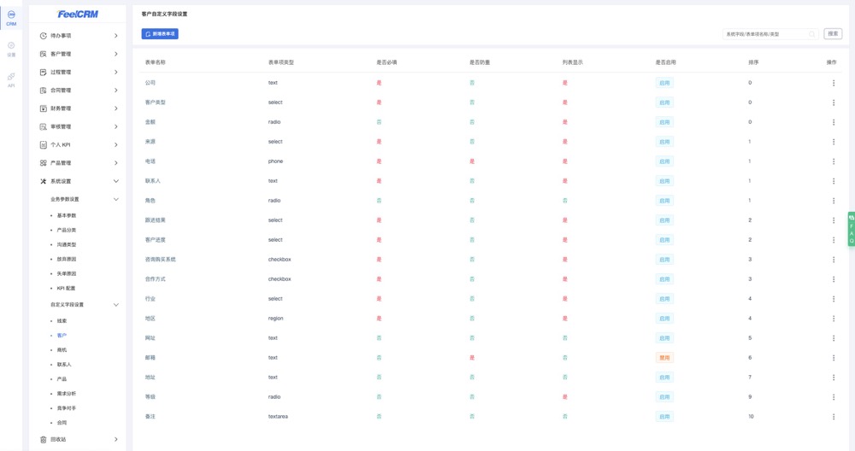Toggle the 启用 status tag for 备注
The height and width of the screenshot is (451, 855).
664,417
